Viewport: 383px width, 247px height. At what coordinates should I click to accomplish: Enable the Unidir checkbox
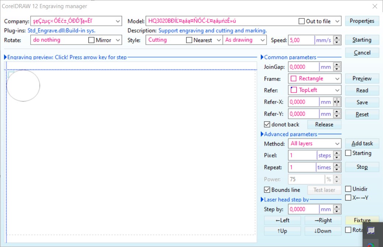click(348, 189)
